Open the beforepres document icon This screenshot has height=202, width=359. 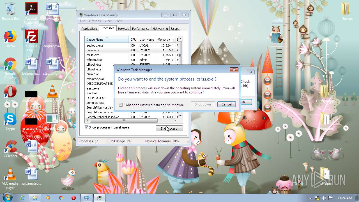click(31, 66)
